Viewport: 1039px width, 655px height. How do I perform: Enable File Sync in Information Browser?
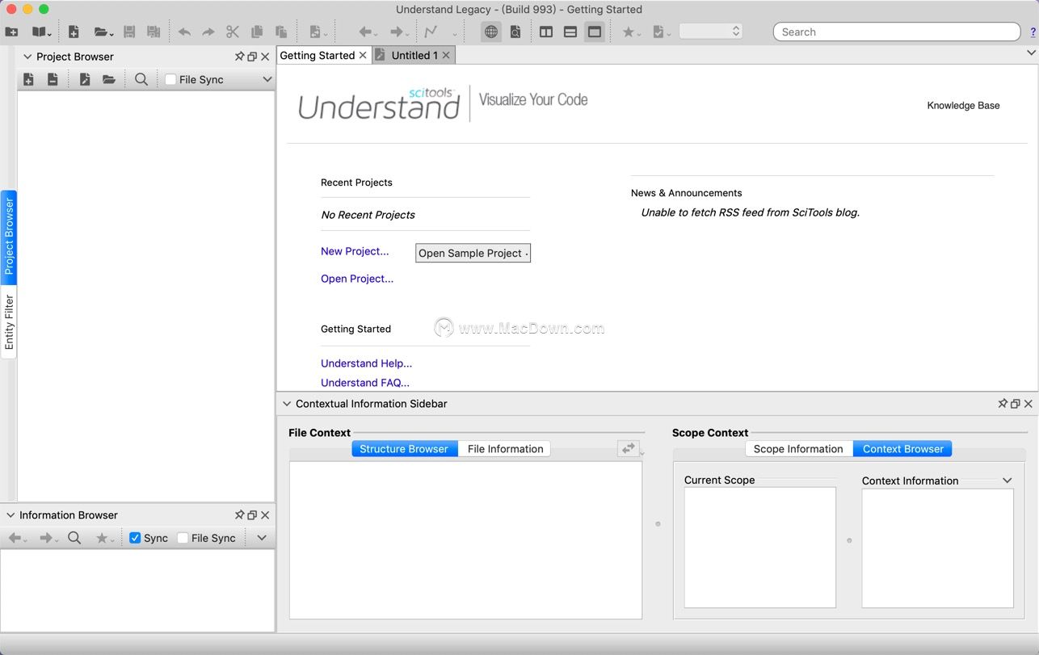[183, 538]
